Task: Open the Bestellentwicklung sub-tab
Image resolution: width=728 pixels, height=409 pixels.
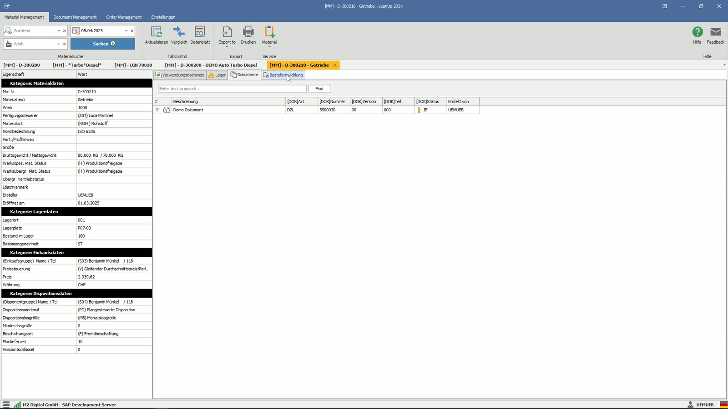Action: point(283,75)
